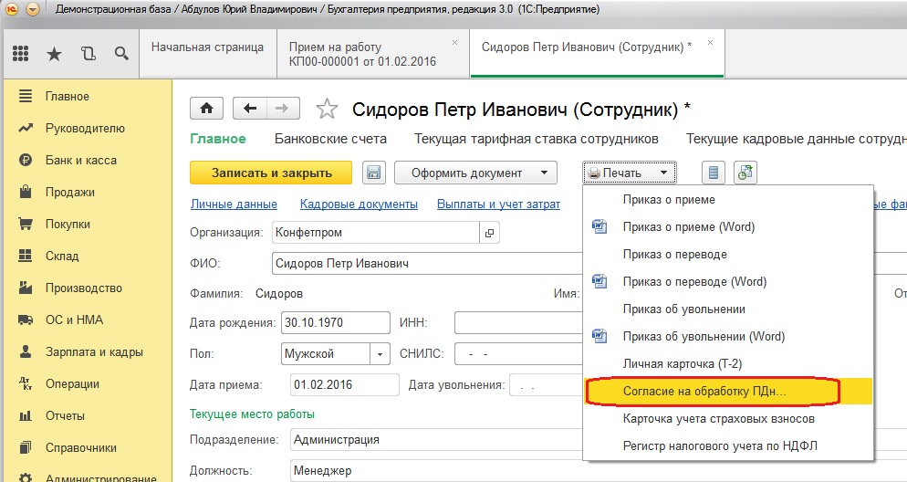
Task: Choose Личная карточка (Т-2)
Action: (x=727, y=364)
